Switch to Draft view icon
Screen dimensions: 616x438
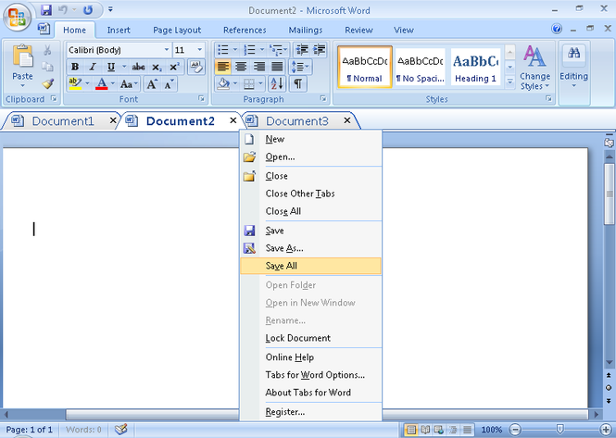pos(467,430)
